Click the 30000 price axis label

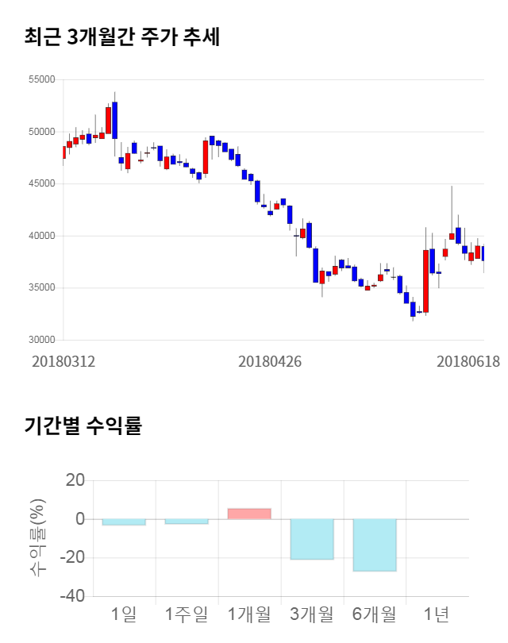(40, 340)
